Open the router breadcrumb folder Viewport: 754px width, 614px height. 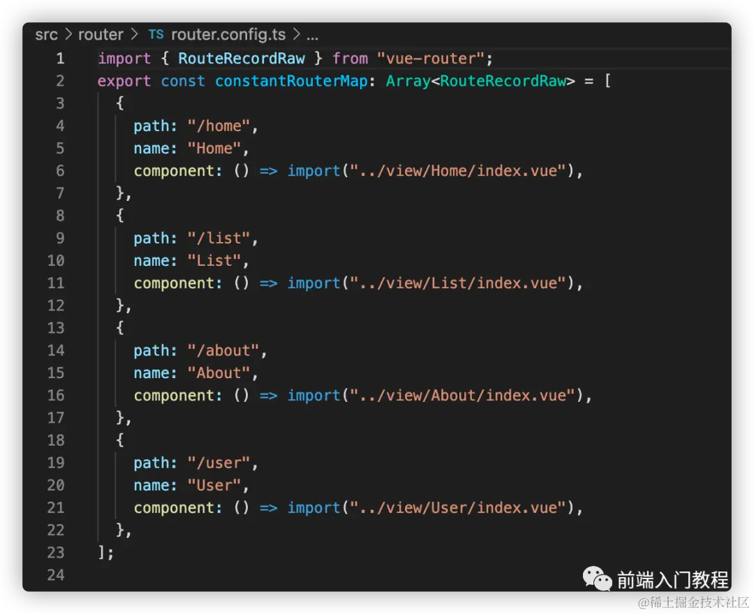point(101,35)
